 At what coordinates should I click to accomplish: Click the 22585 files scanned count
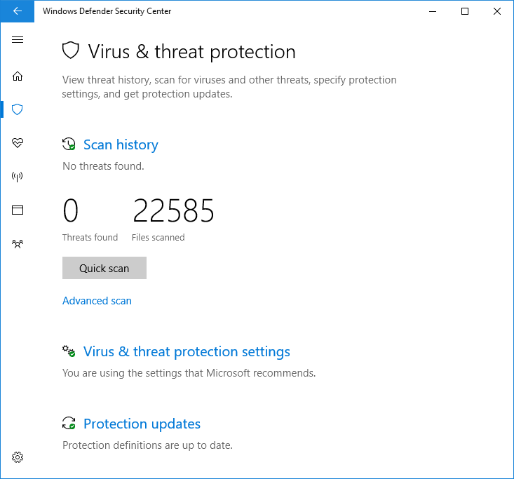[173, 211]
